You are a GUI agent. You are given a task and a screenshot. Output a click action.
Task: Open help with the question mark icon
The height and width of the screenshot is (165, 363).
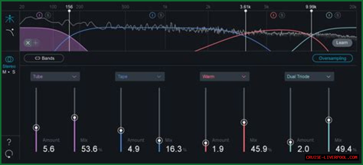9,142
